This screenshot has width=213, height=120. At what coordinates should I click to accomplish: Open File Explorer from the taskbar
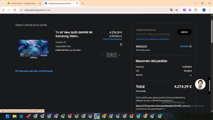(15, 116)
